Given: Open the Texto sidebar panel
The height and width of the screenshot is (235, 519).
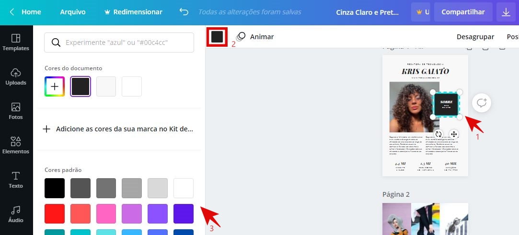Looking at the screenshot, I should [15, 180].
